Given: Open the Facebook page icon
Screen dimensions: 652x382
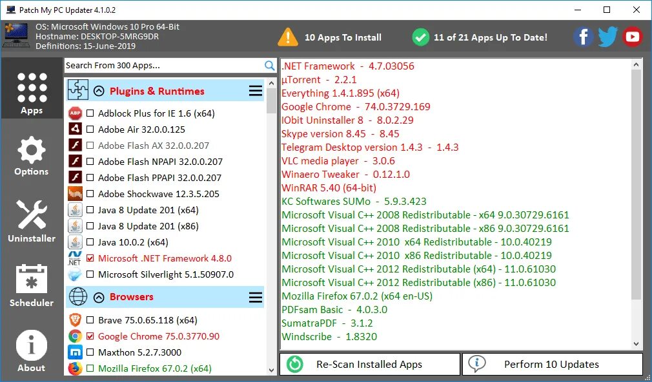Looking at the screenshot, I should [x=584, y=37].
